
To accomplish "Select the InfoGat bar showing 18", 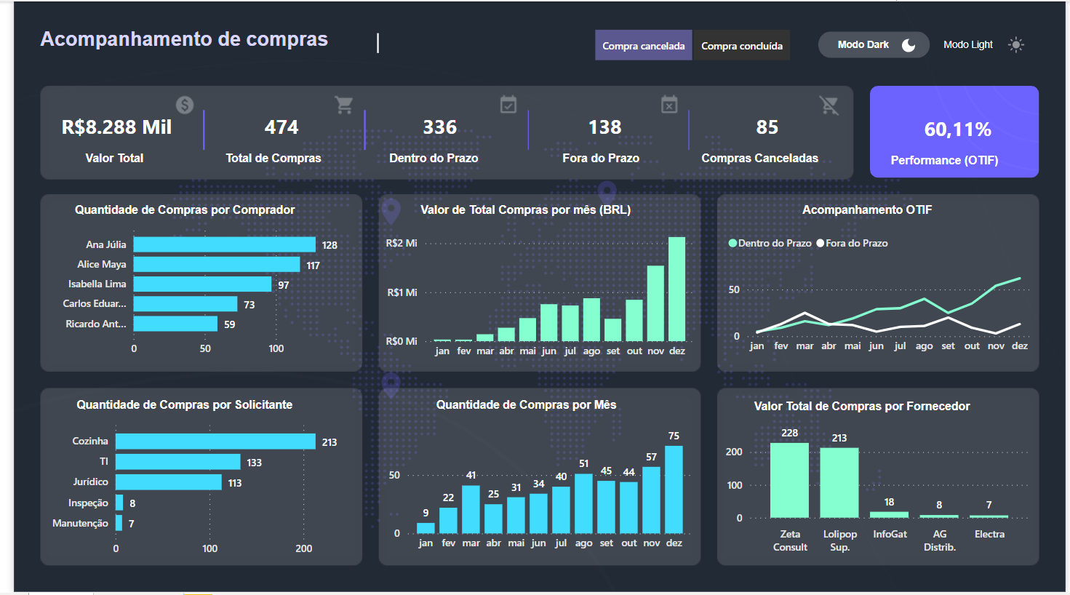I will tap(890, 515).
